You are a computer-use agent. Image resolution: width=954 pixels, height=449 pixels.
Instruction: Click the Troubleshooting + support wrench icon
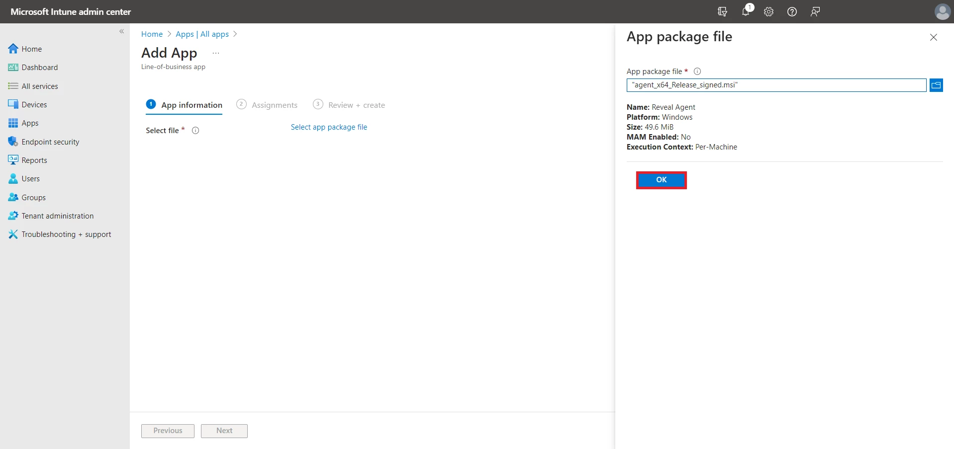tap(13, 234)
